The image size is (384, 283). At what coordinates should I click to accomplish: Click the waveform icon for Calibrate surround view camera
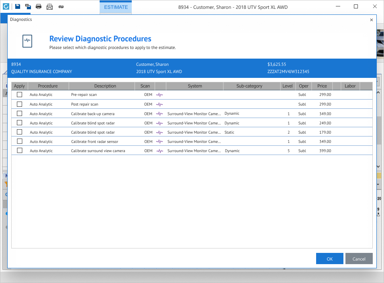click(159, 151)
